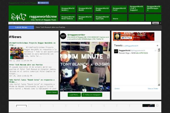Close the Google search box with X

pos(160,23)
